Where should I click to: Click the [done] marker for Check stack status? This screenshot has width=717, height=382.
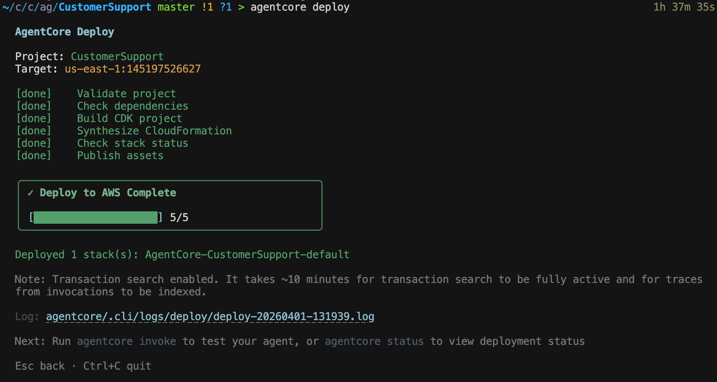(x=34, y=143)
